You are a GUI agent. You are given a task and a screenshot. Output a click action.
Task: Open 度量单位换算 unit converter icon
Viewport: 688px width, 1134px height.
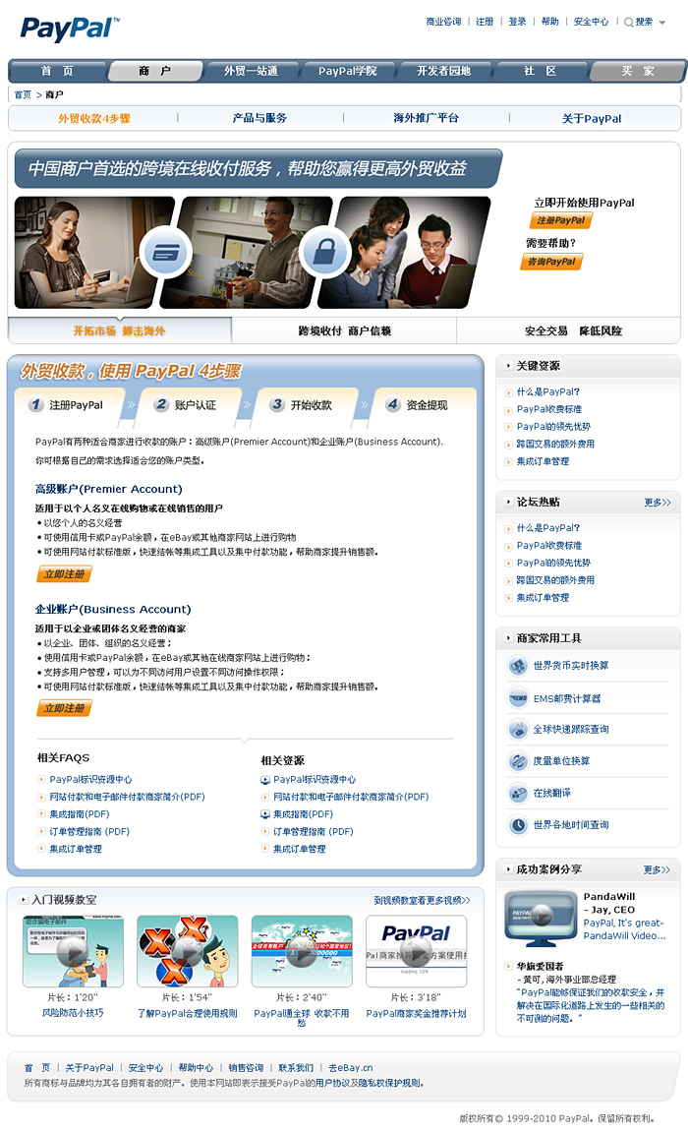(517, 761)
